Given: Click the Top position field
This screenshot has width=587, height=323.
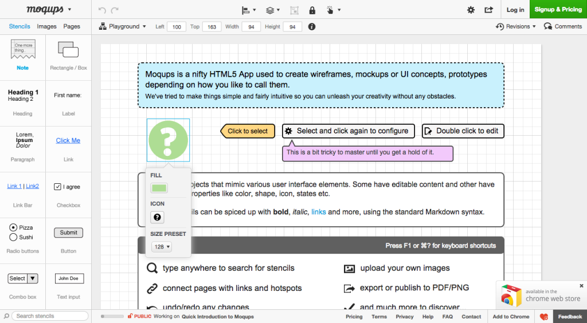Looking at the screenshot, I should pyautogui.click(x=212, y=26).
